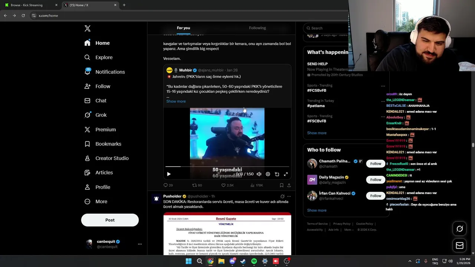Follow İrfan Can Kahveci
This screenshot has height=267, width=475.
pyautogui.click(x=376, y=196)
